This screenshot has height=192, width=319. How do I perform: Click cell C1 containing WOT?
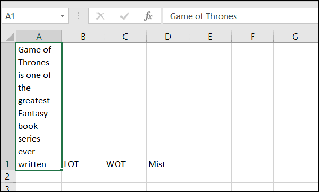coord(125,106)
